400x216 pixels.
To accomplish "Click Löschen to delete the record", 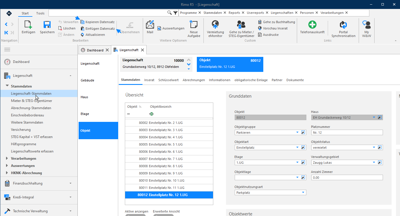I will point(67,28).
